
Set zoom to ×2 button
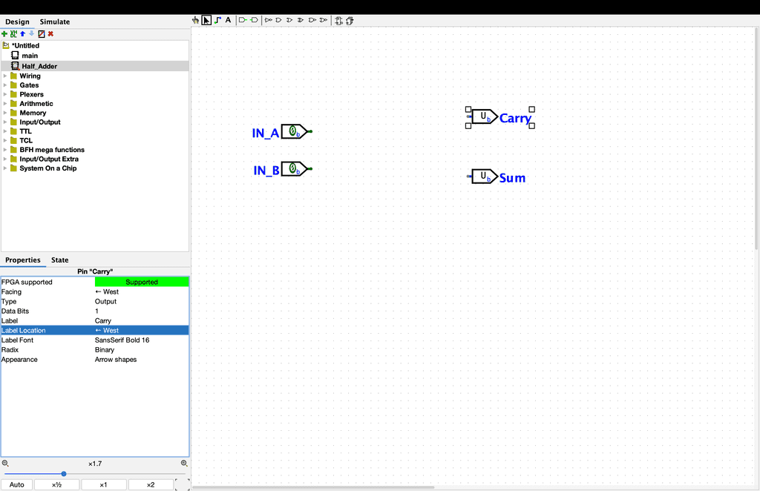click(x=151, y=485)
